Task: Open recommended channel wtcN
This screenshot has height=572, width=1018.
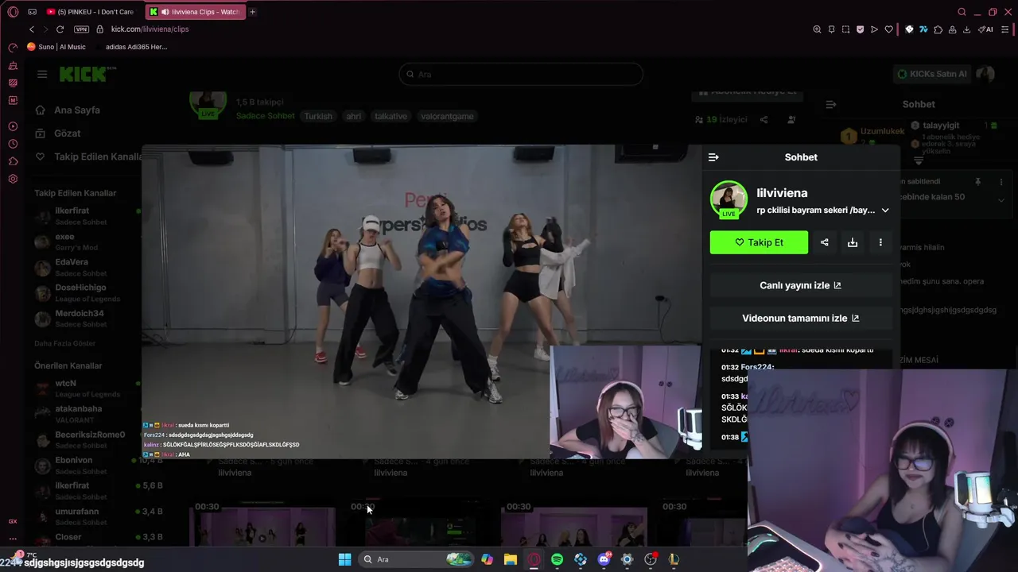Action: coord(87,388)
